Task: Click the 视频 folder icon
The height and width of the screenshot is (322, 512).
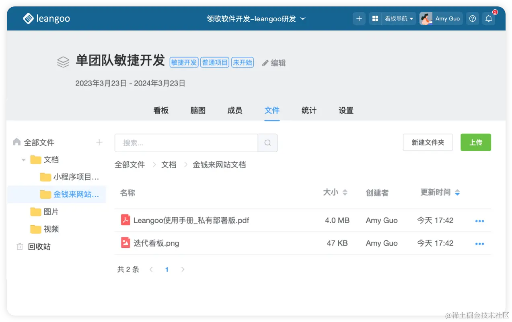Action: (x=36, y=229)
